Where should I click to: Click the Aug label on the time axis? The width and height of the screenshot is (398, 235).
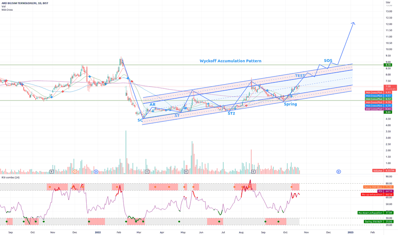[241, 232]
